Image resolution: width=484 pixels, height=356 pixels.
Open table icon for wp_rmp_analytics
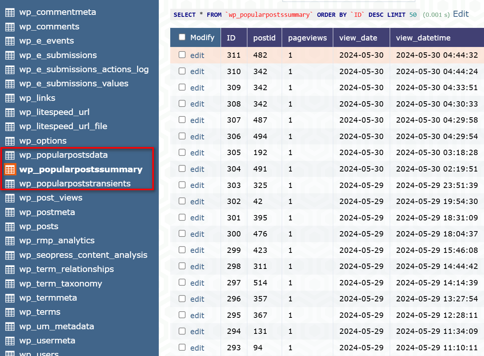pos(10,241)
